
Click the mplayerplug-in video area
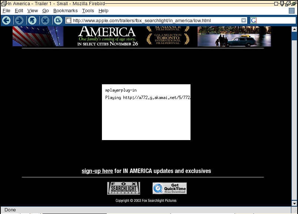coord(146,112)
